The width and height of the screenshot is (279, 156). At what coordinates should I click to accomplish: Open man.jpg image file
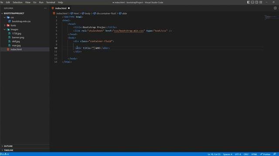click(16, 45)
